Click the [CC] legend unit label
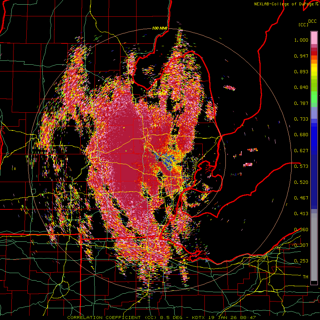 click(303, 25)
